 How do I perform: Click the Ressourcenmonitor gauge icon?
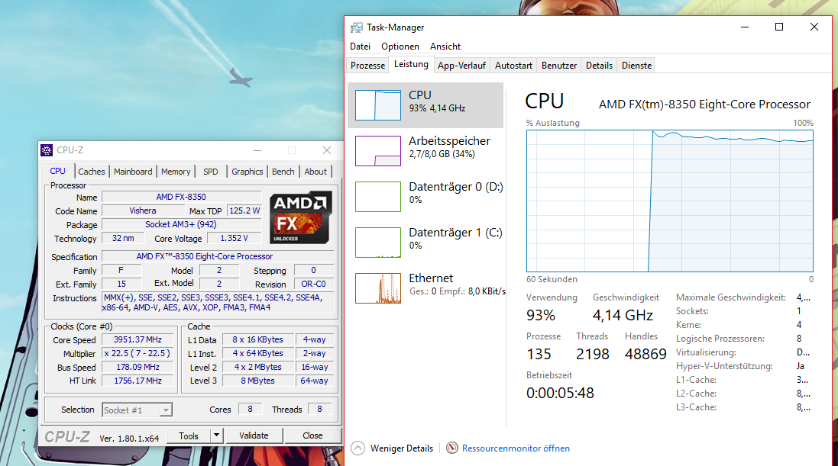452,448
